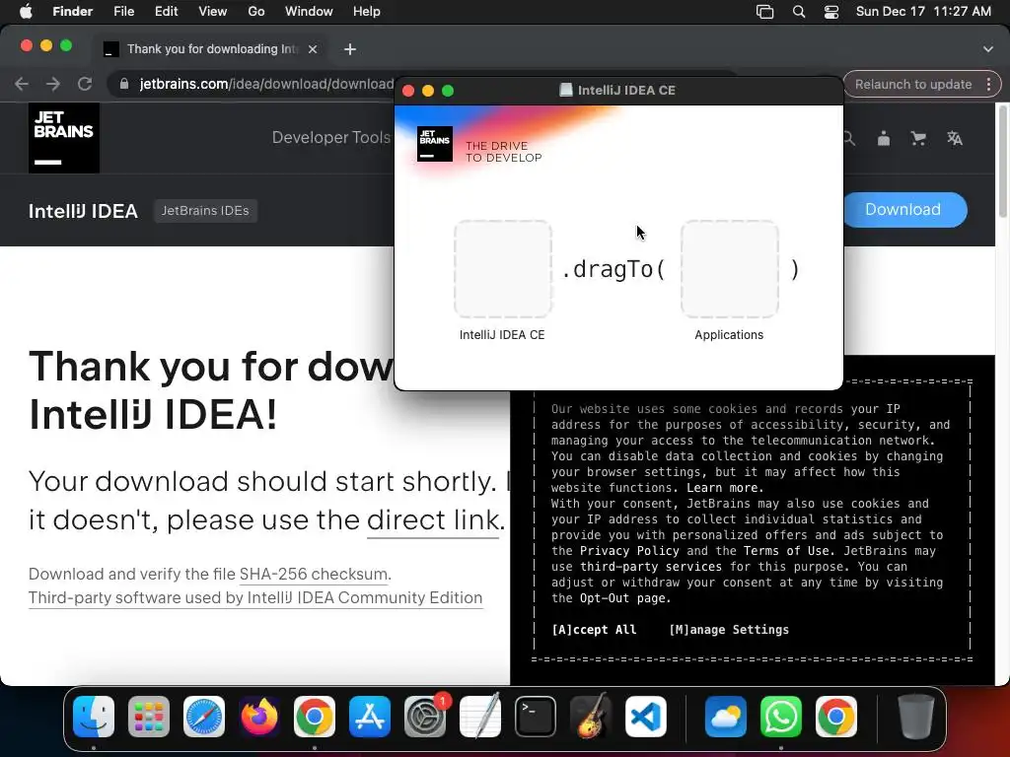Viewport: 1010px width, 757px height.
Task: Open GarageBand guitar icon in Dock
Action: click(x=591, y=717)
